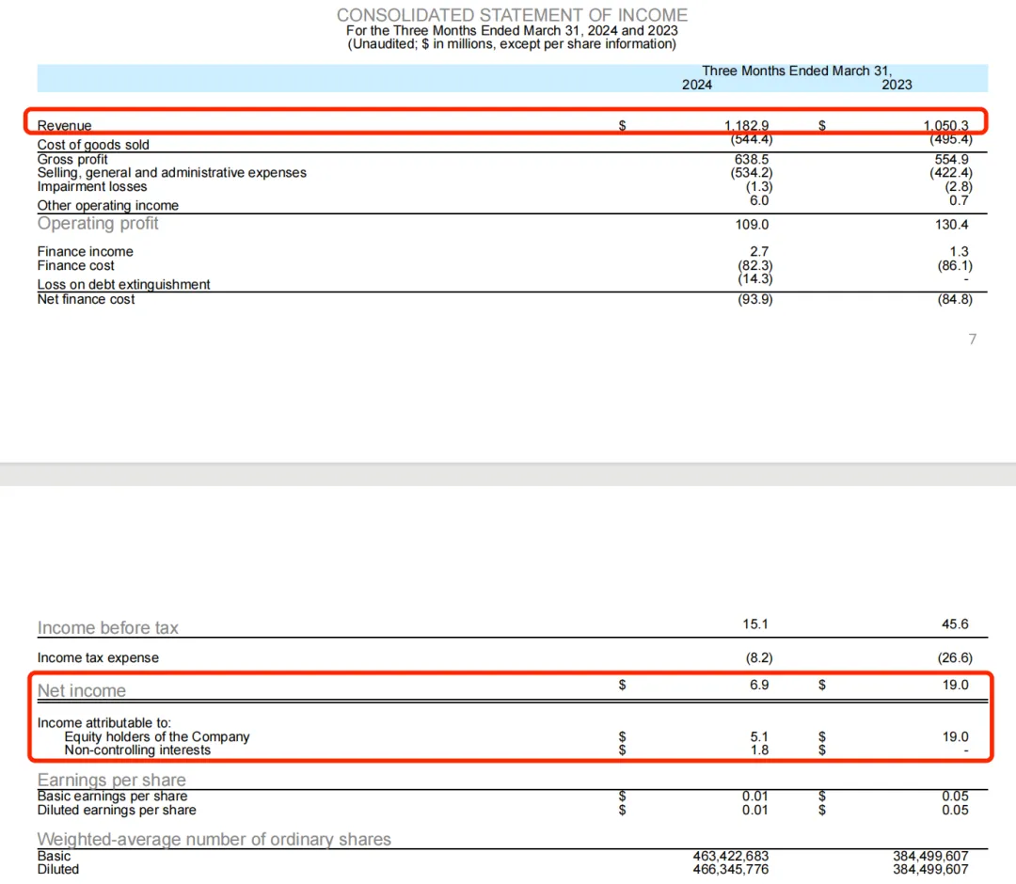Click the '2023' column header

coord(897,85)
